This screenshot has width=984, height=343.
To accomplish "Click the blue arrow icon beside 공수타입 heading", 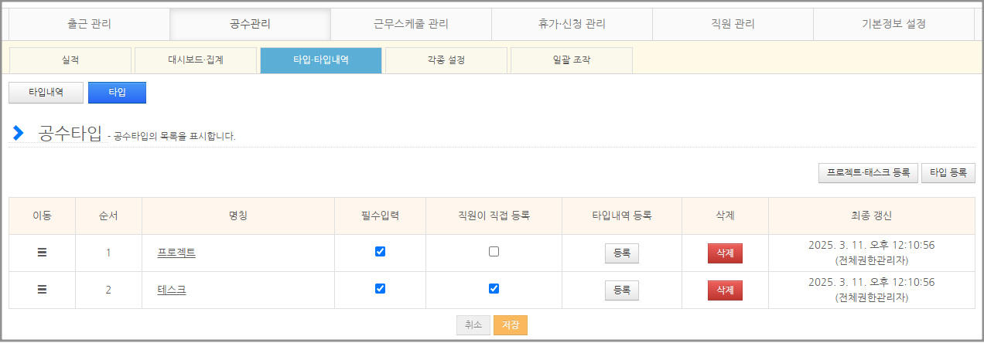I will [19, 133].
